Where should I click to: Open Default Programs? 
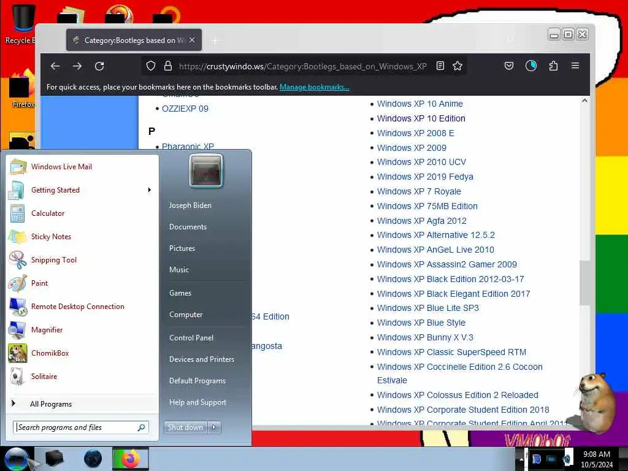point(197,381)
